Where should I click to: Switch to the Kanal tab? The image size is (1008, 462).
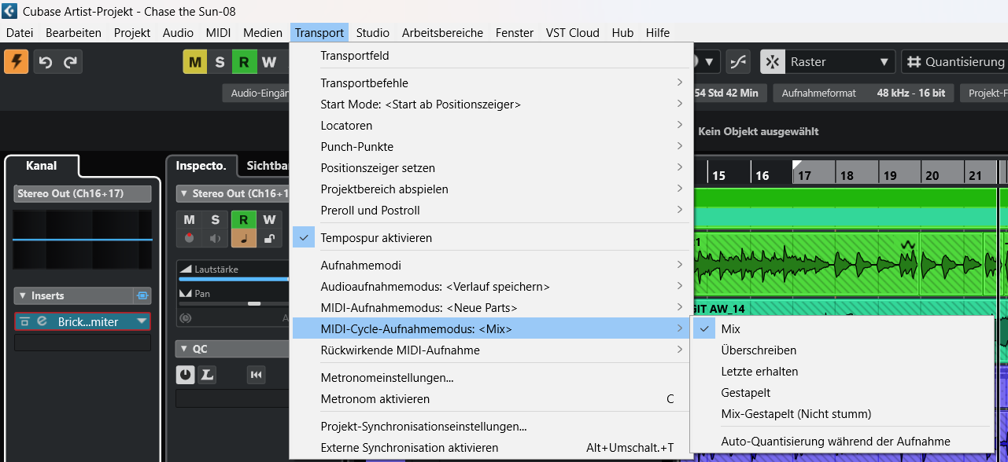[x=42, y=166]
